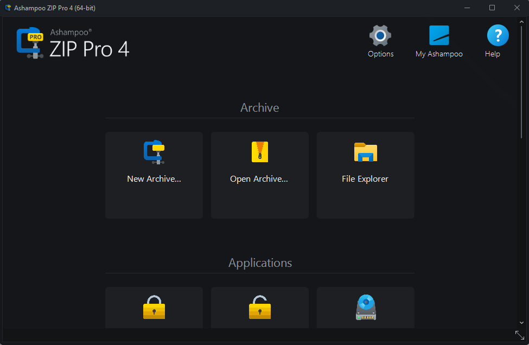Click the scrollbar down arrow
This screenshot has width=529, height=345.
[521, 323]
